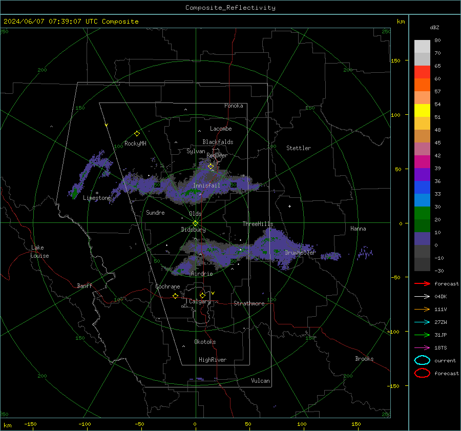Click the Sundre town label

156,212
